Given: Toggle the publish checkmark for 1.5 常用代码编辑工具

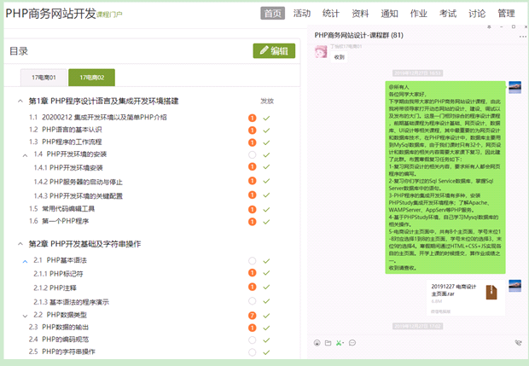Looking at the screenshot, I should click(267, 208).
